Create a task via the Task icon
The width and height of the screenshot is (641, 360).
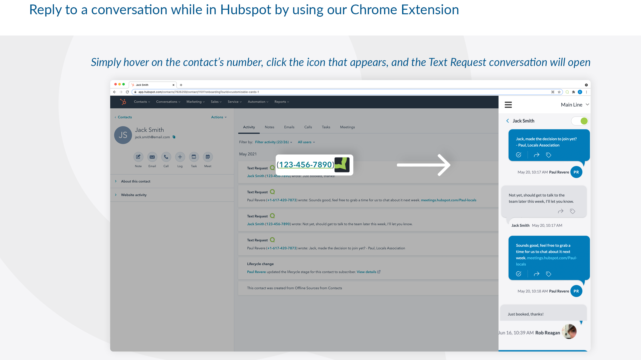point(194,157)
